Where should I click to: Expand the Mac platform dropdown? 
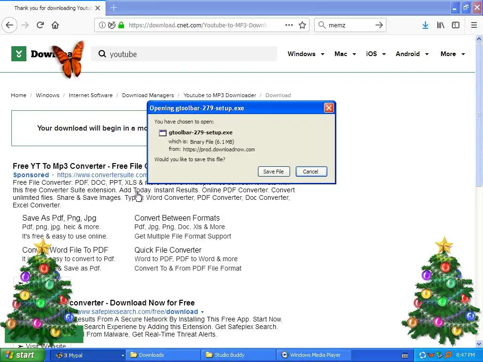[345, 54]
